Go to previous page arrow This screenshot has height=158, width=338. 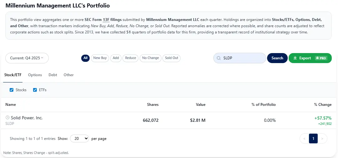305,138
